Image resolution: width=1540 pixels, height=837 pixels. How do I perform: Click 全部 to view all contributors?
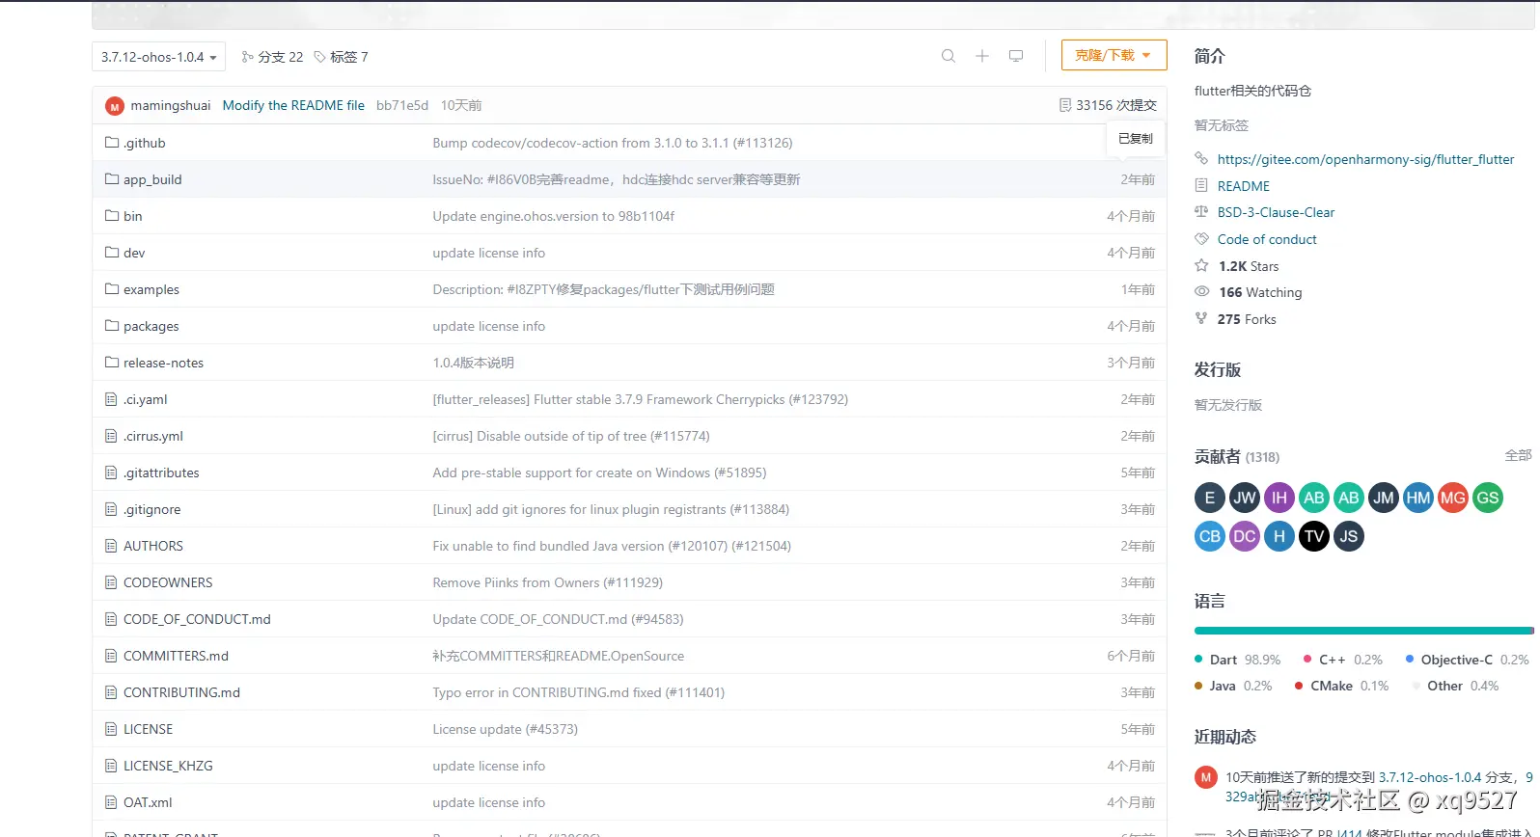pos(1518,455)
